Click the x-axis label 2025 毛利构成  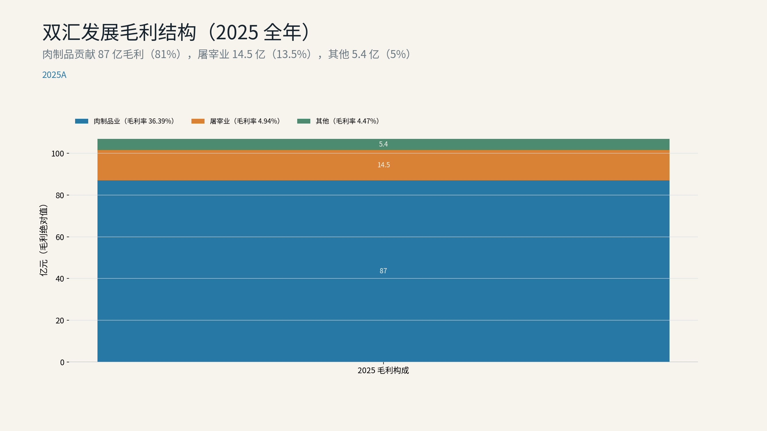pos(383,370)
